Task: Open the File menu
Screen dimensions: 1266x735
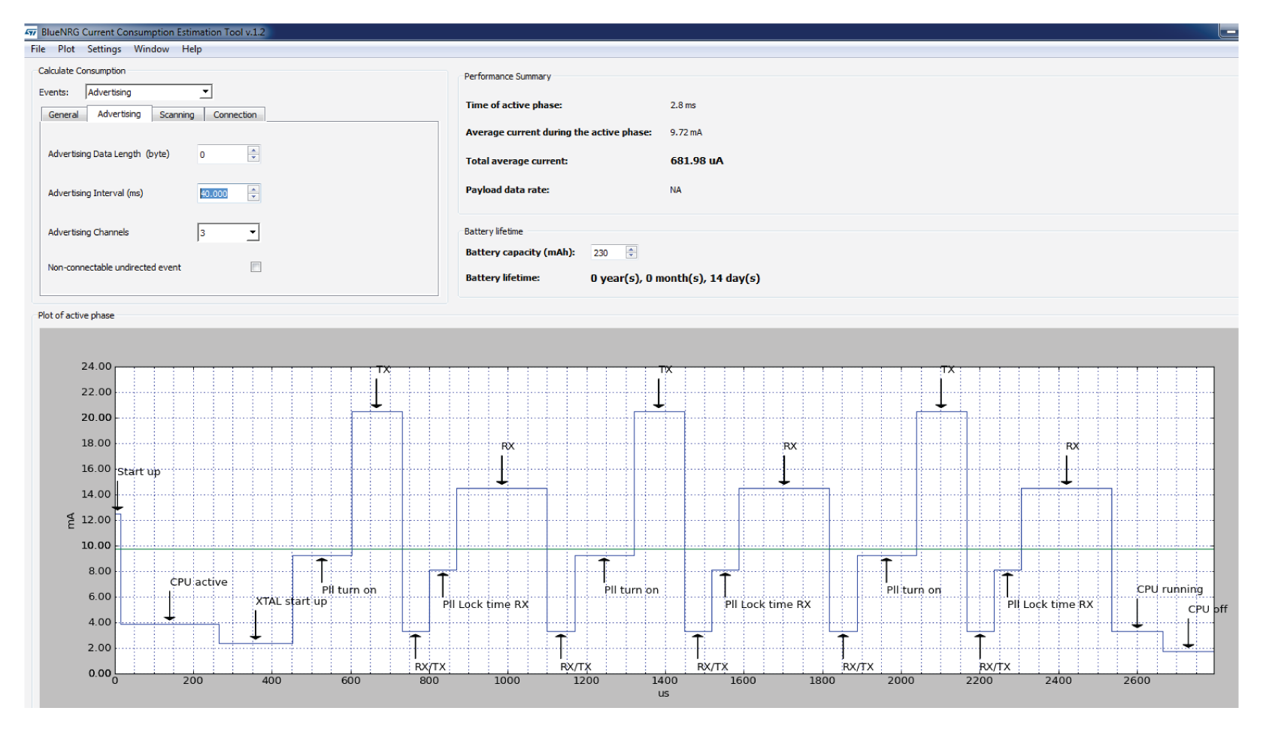Action: coord(38,49)
